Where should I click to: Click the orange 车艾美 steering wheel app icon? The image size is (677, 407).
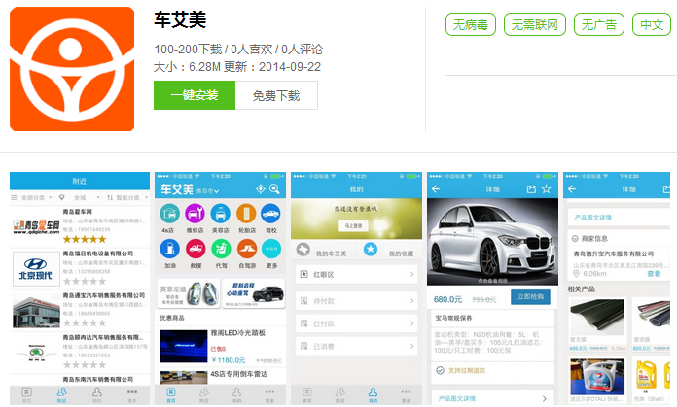(72, 69)
